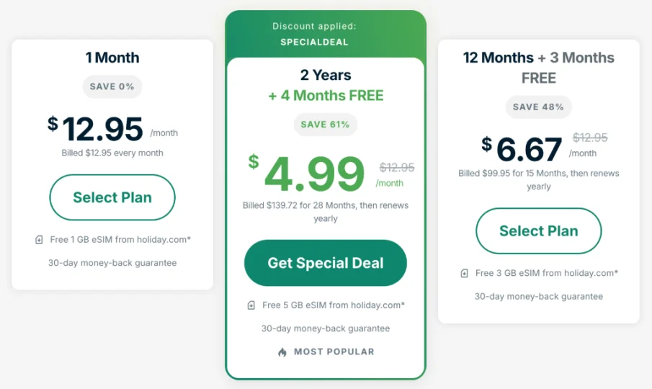Click the SAVE 61% badge
Screen dimensions: 652x389
point(325,124)
